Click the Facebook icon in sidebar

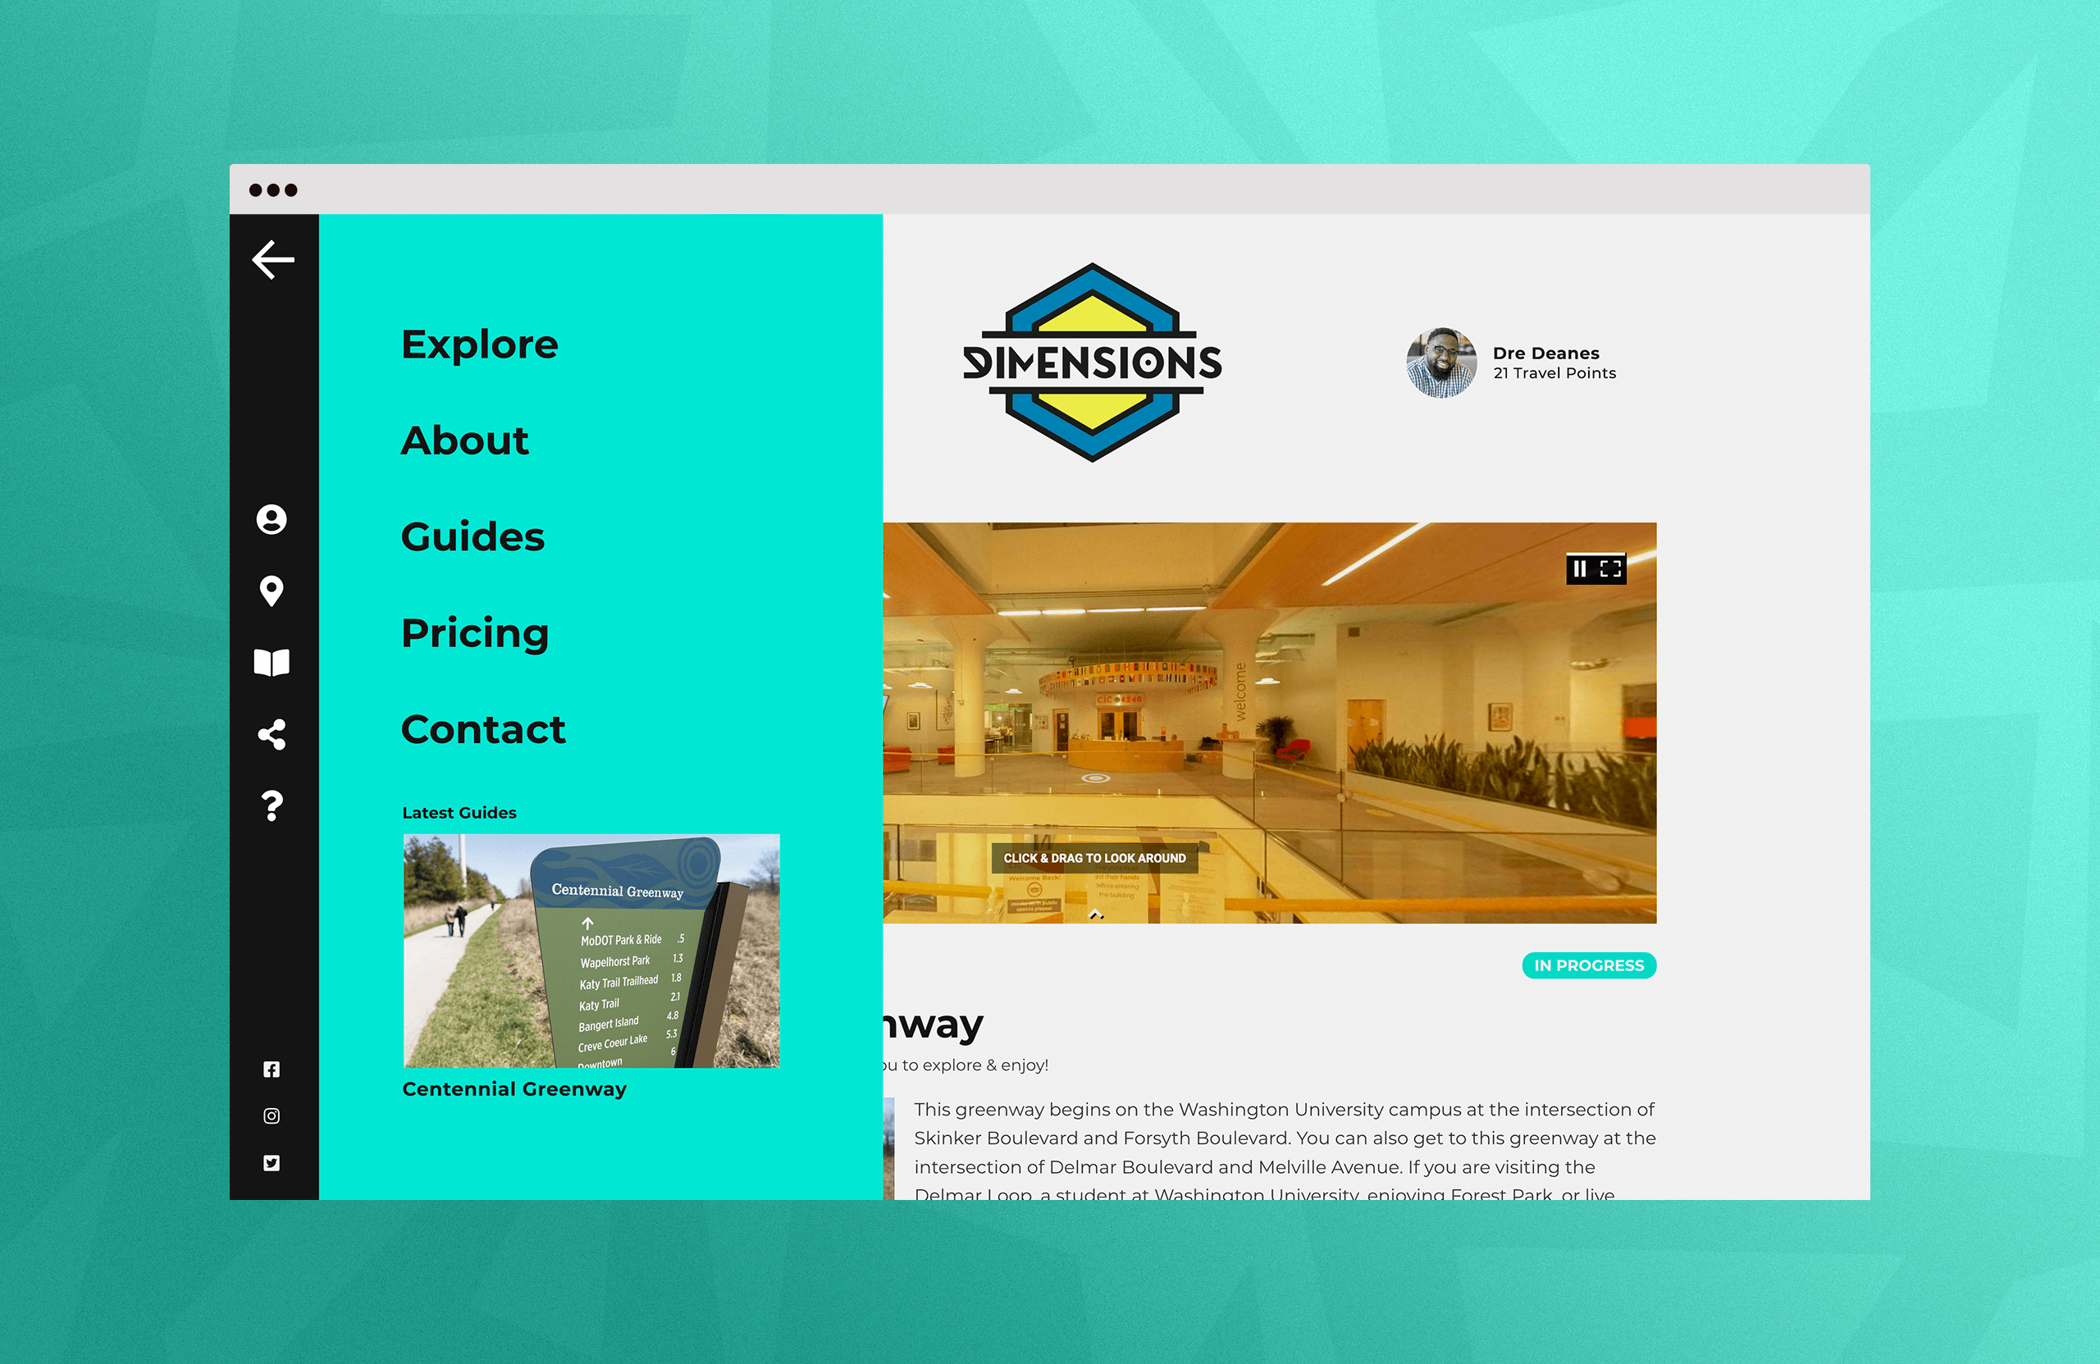271,1069
